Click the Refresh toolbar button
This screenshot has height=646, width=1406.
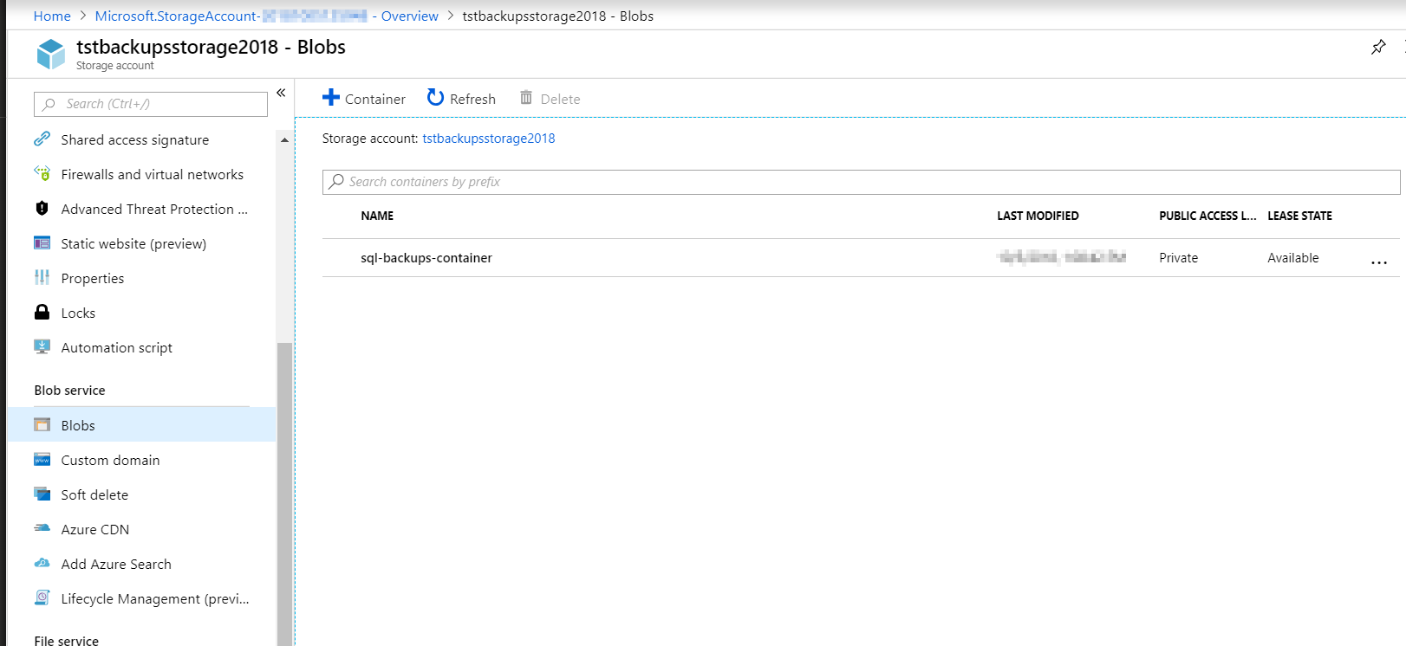[x=461, y=99]
